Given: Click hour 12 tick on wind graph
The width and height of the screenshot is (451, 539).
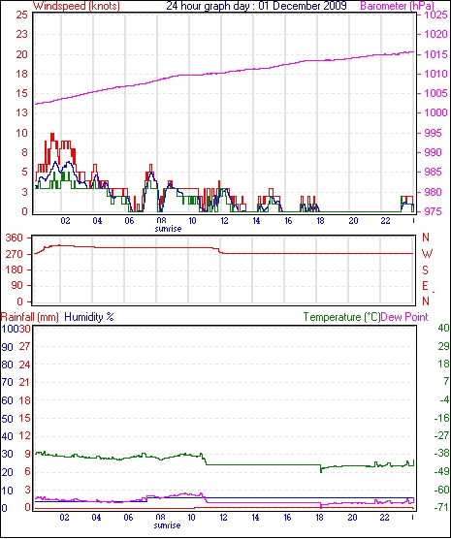Looking at the screenshot, I should click(x=224, y=221).
